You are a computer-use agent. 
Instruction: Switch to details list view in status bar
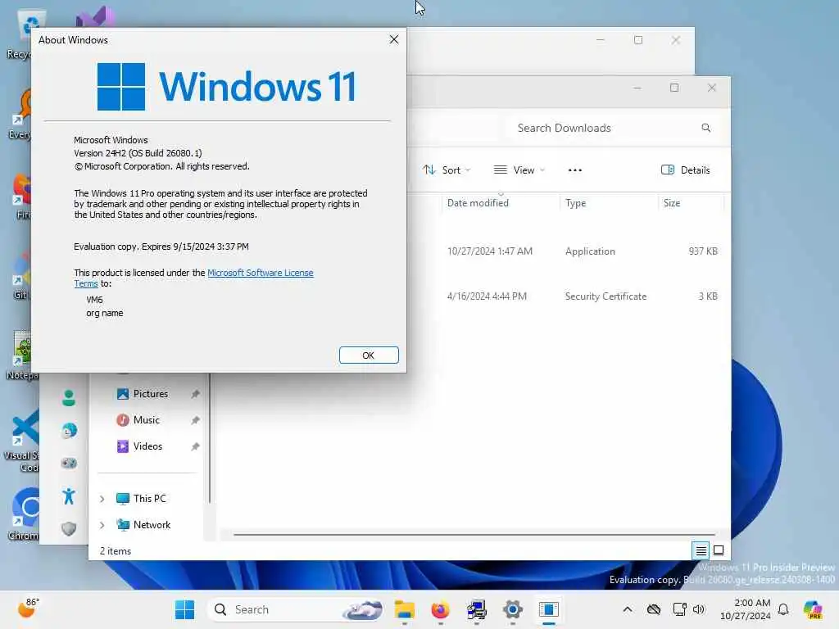701,550
